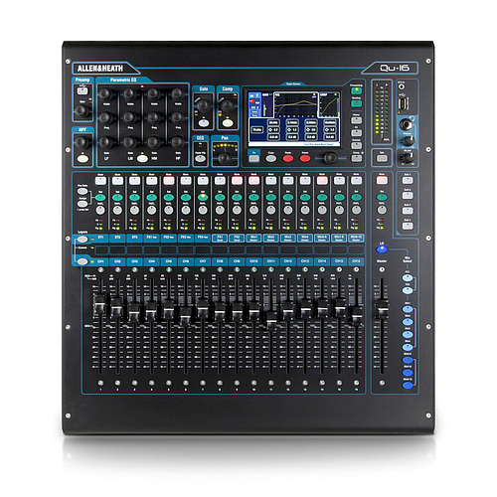
Task: Solo CH1 with its PAFL key
Action: 100,210
